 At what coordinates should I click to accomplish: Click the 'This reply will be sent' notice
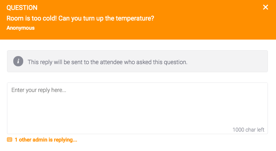tap(107, 62)
